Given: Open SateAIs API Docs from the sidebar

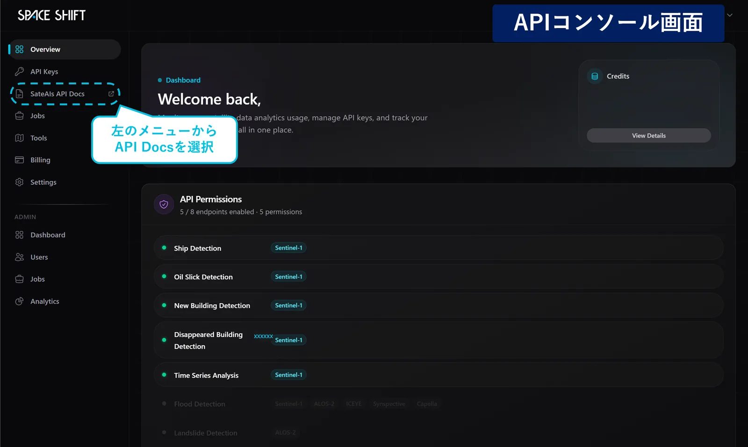Looking at the screenshot, I should pyautogui.click(x=65, y=94).
